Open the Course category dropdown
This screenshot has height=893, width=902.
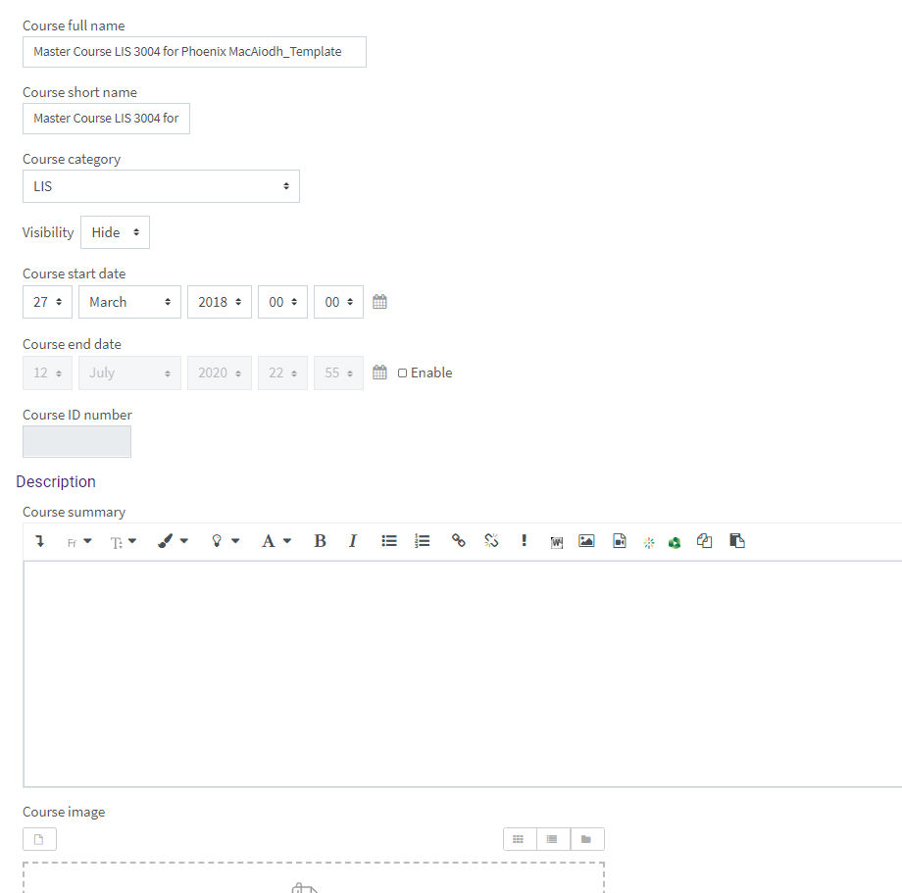(161, 185)
